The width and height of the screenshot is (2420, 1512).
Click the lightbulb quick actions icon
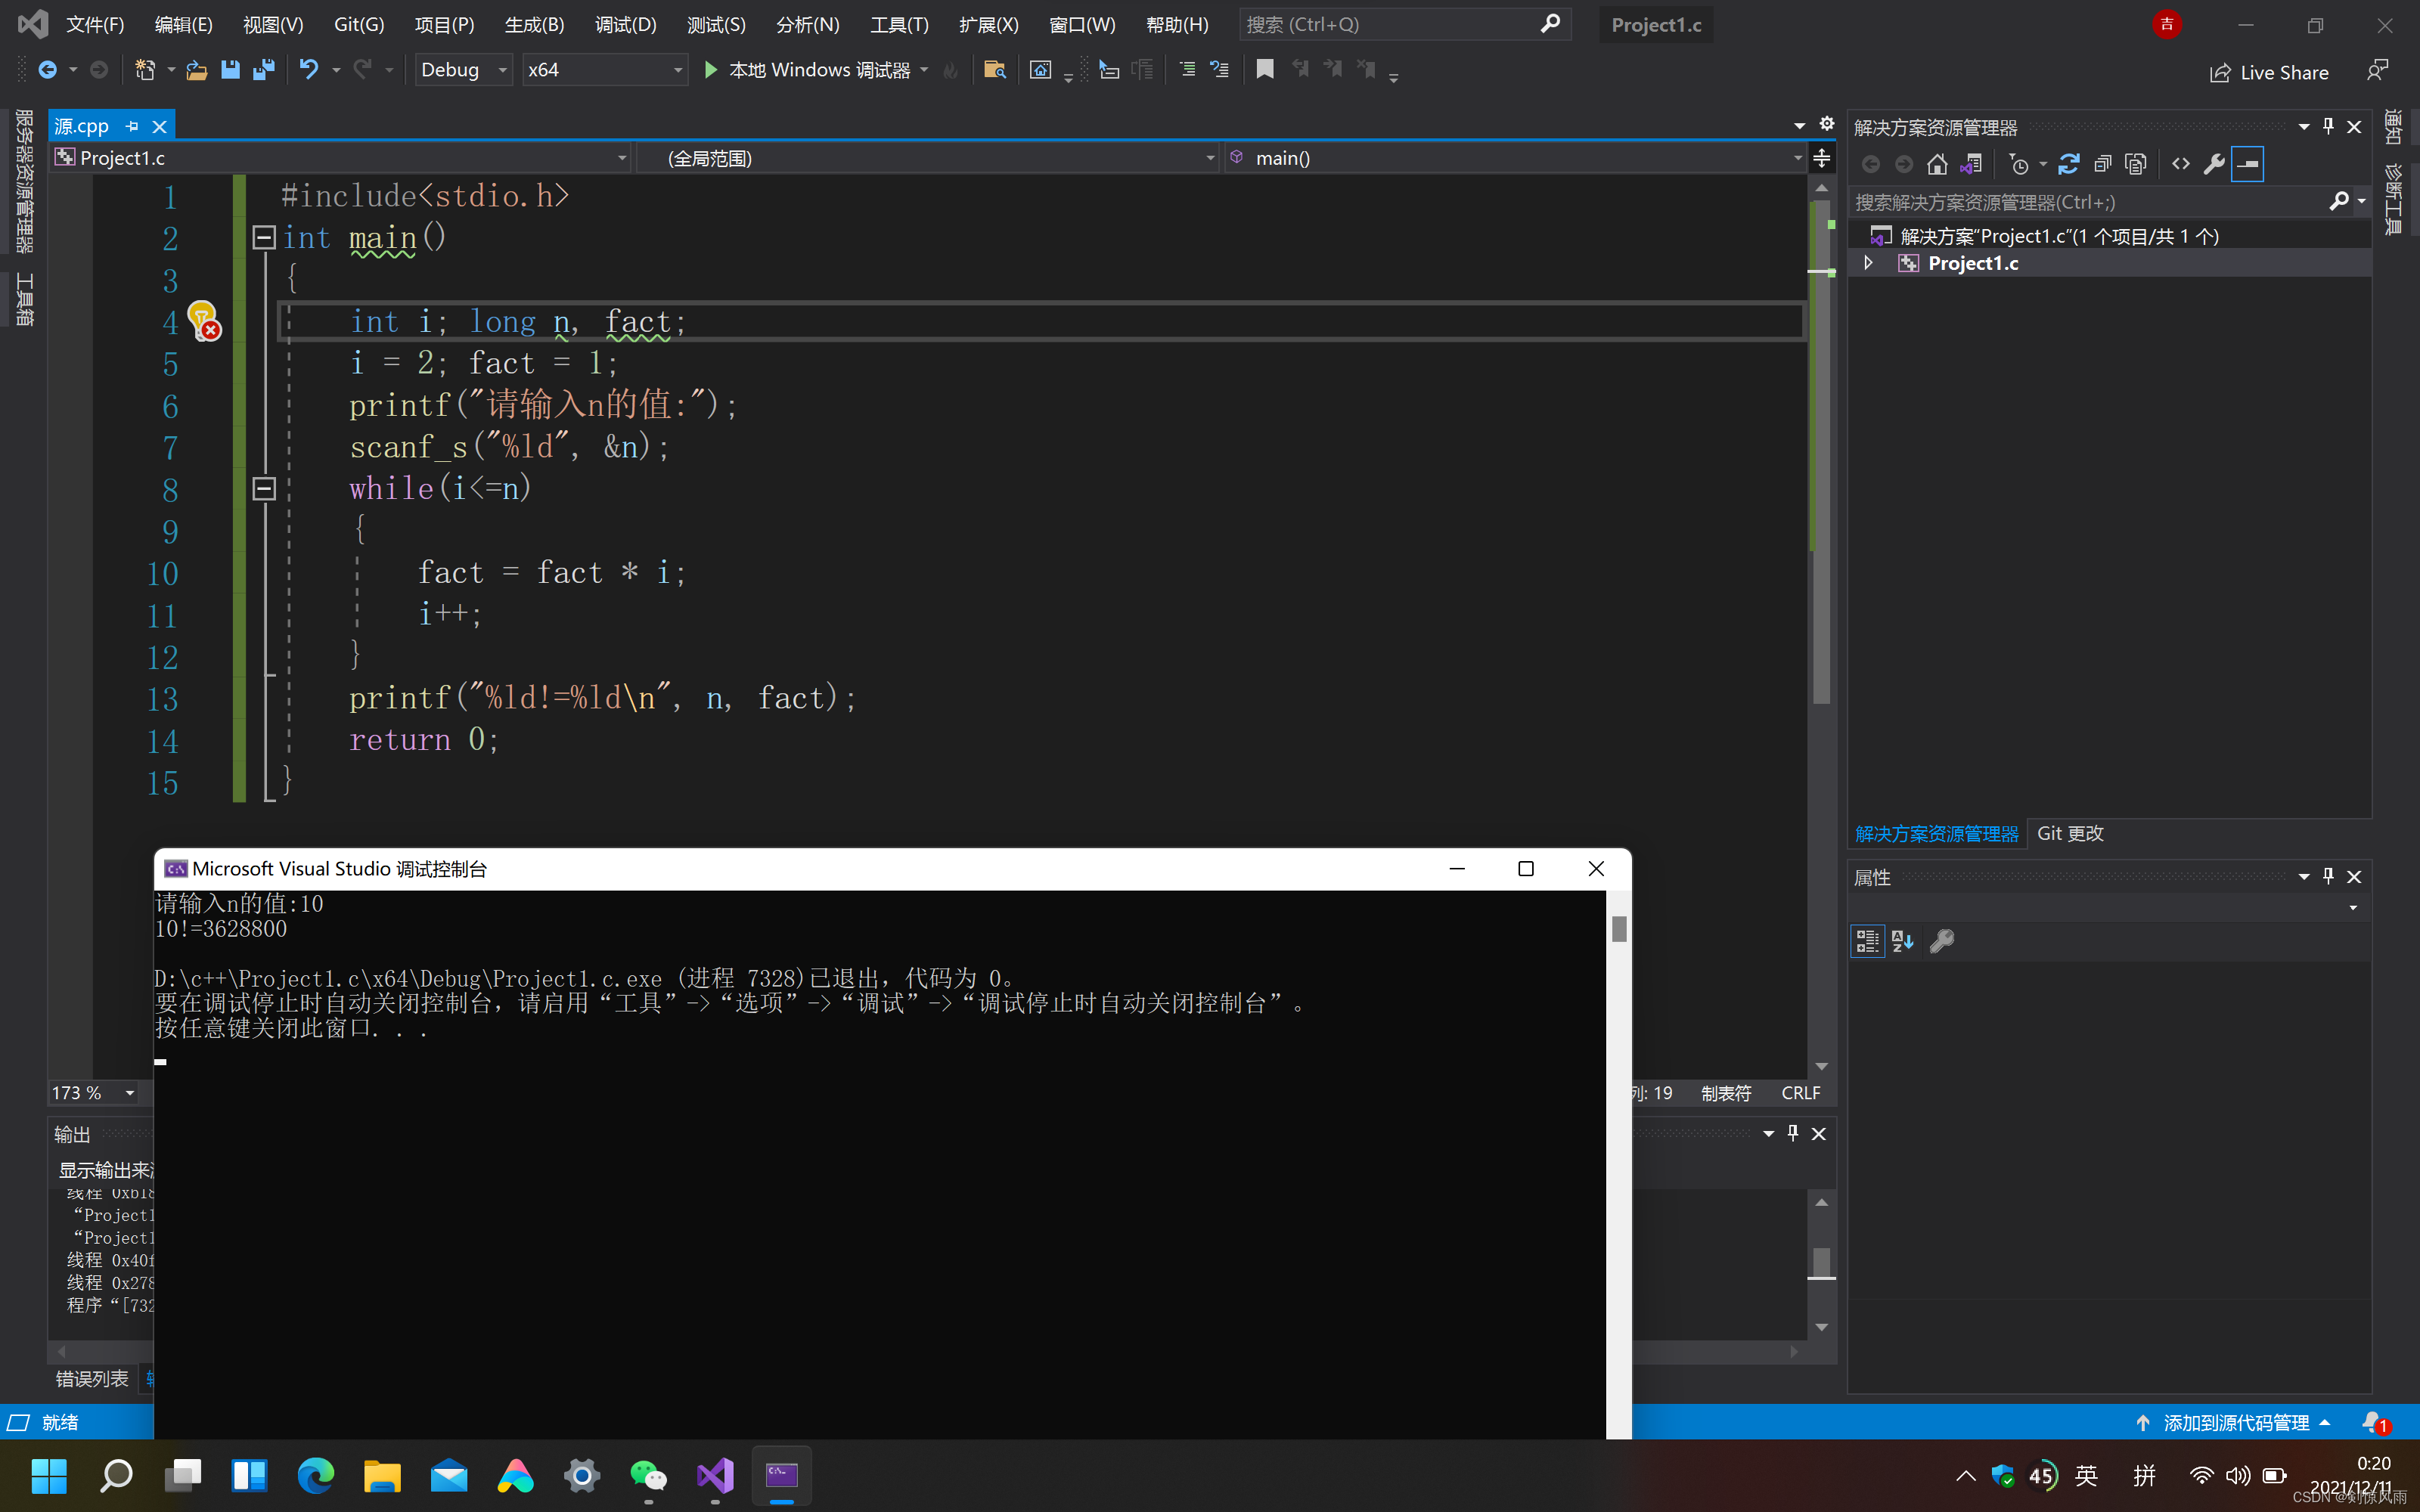[x=203, y=320]
